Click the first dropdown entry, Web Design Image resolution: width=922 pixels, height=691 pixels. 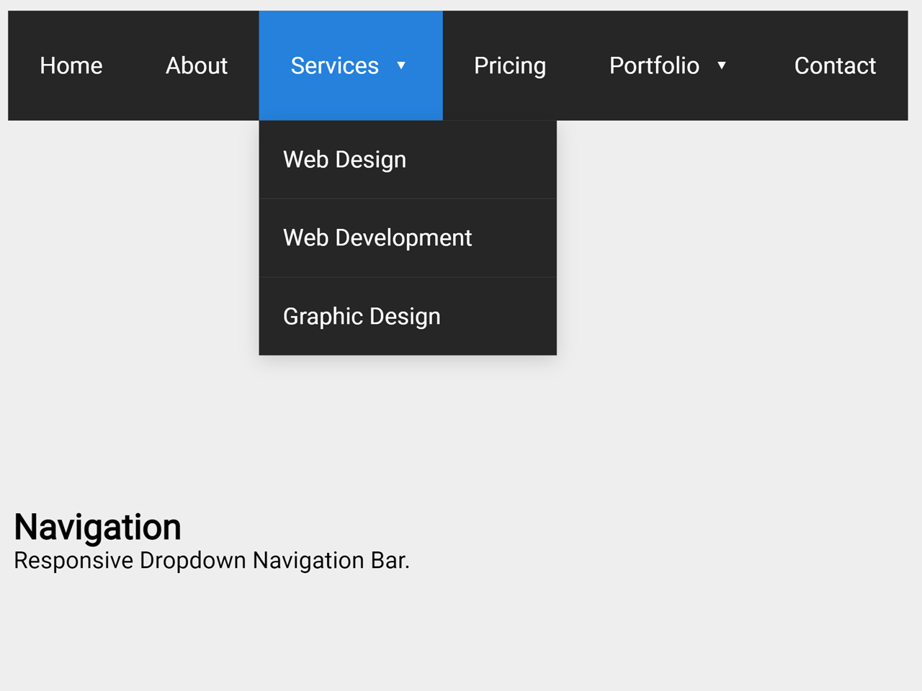(344, 159)
